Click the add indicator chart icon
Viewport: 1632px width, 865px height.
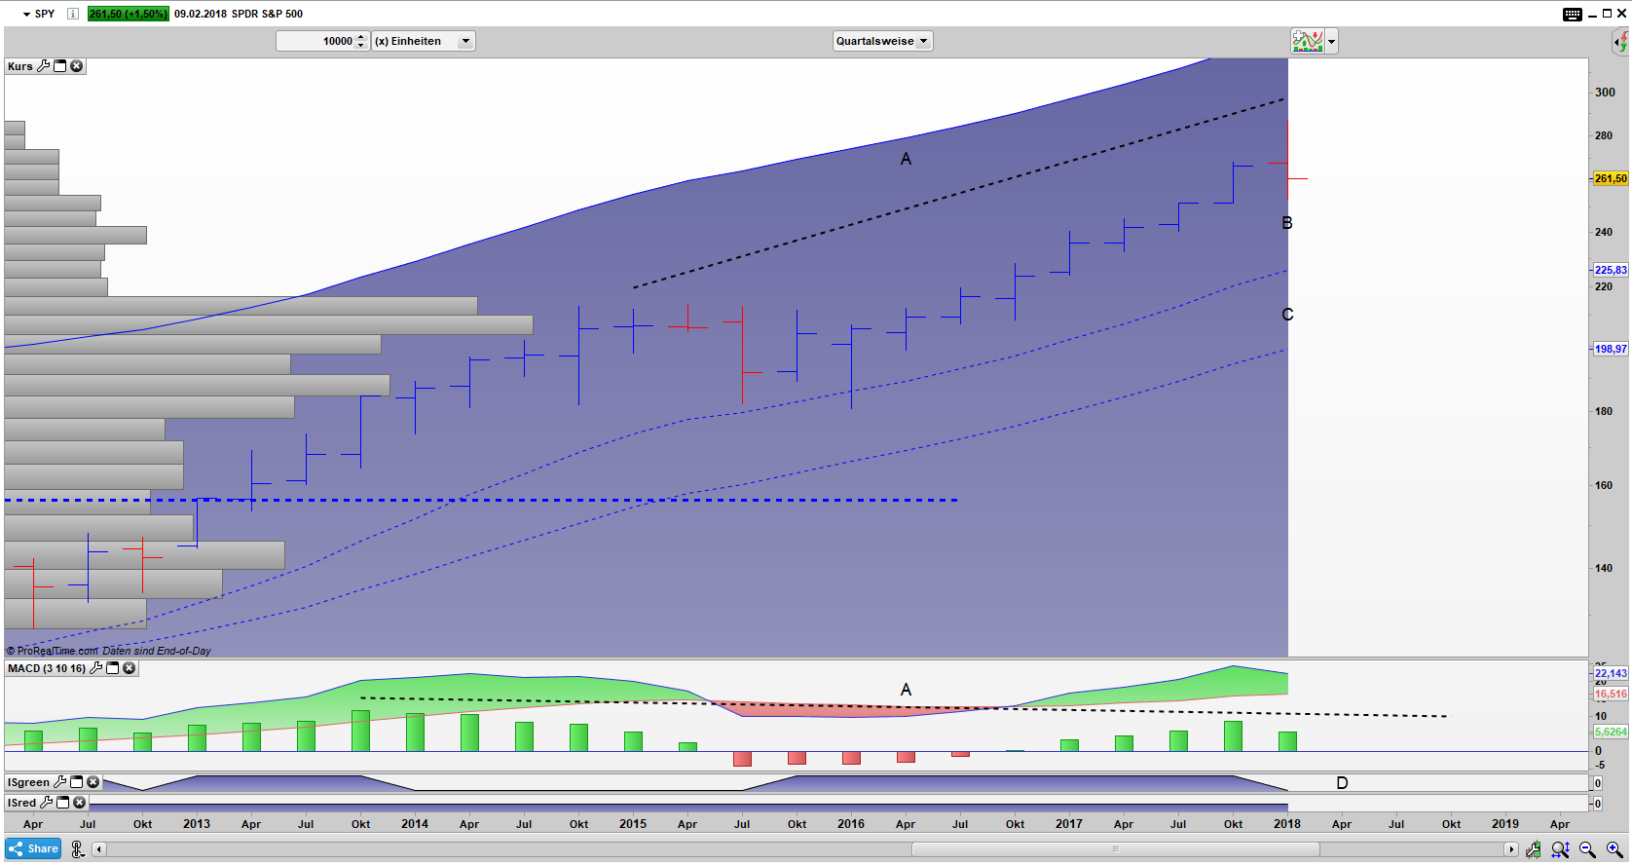pyautogui.click(x=1307, y=41)
